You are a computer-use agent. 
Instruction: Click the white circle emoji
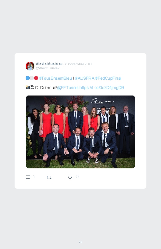[32, 78]
